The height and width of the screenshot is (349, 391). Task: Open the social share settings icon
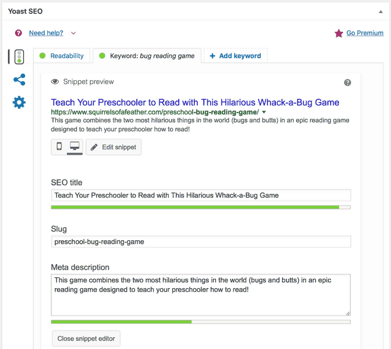[20, 80]
